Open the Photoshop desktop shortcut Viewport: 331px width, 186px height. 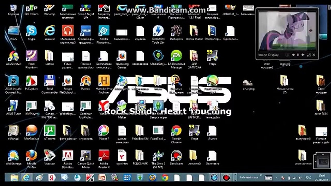tap(213, 33)
